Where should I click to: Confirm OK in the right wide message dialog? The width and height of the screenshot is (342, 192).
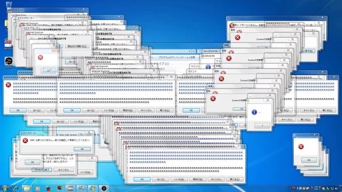pos(191,110)
